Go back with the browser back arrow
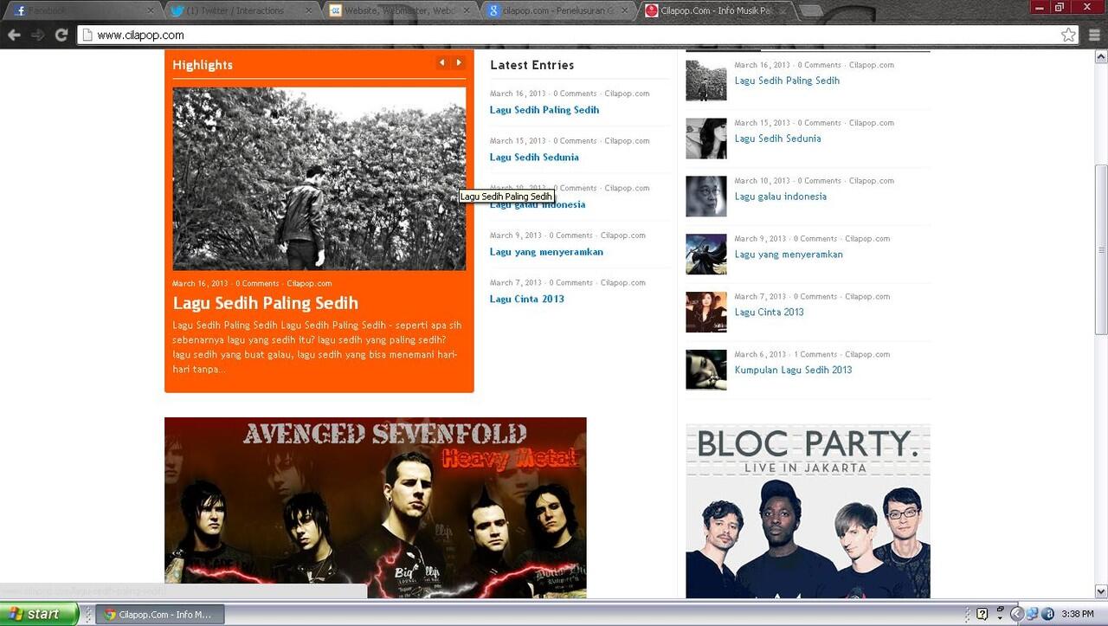 tap(14, 35)
